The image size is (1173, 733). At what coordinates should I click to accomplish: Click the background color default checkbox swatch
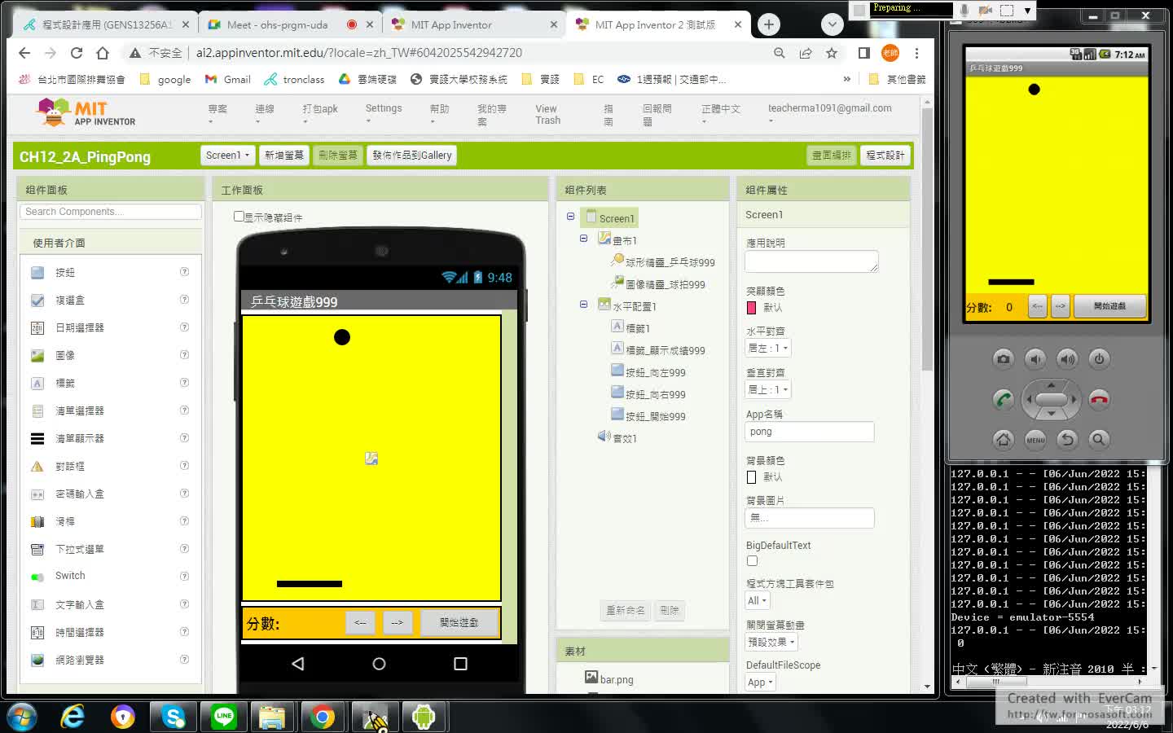(752, 477)
